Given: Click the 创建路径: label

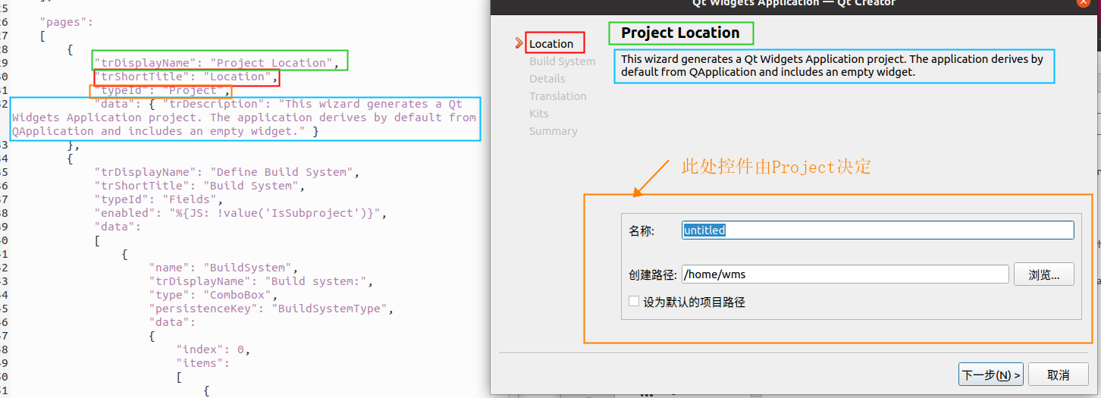Looking at the screenshot, I should click(652, 274).
